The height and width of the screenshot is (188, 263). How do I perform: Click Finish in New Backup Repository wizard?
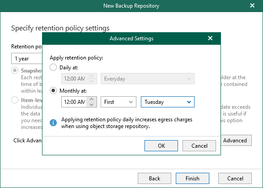pos(192,179)
